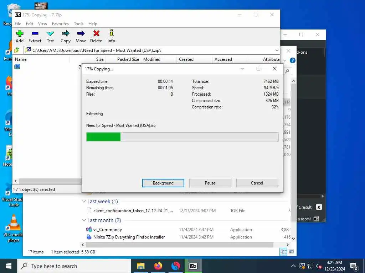Select the vs_Community application in Explorer
Image resolution: width=365 pixels, height=273 pixels.
coord(107,229)
